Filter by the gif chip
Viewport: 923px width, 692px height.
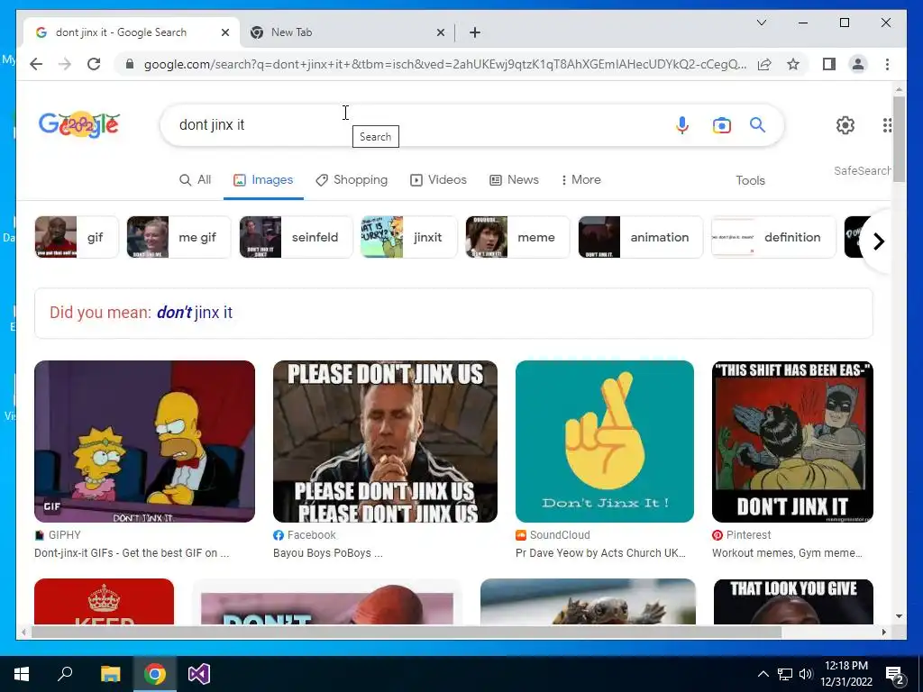tap(77, 237)
